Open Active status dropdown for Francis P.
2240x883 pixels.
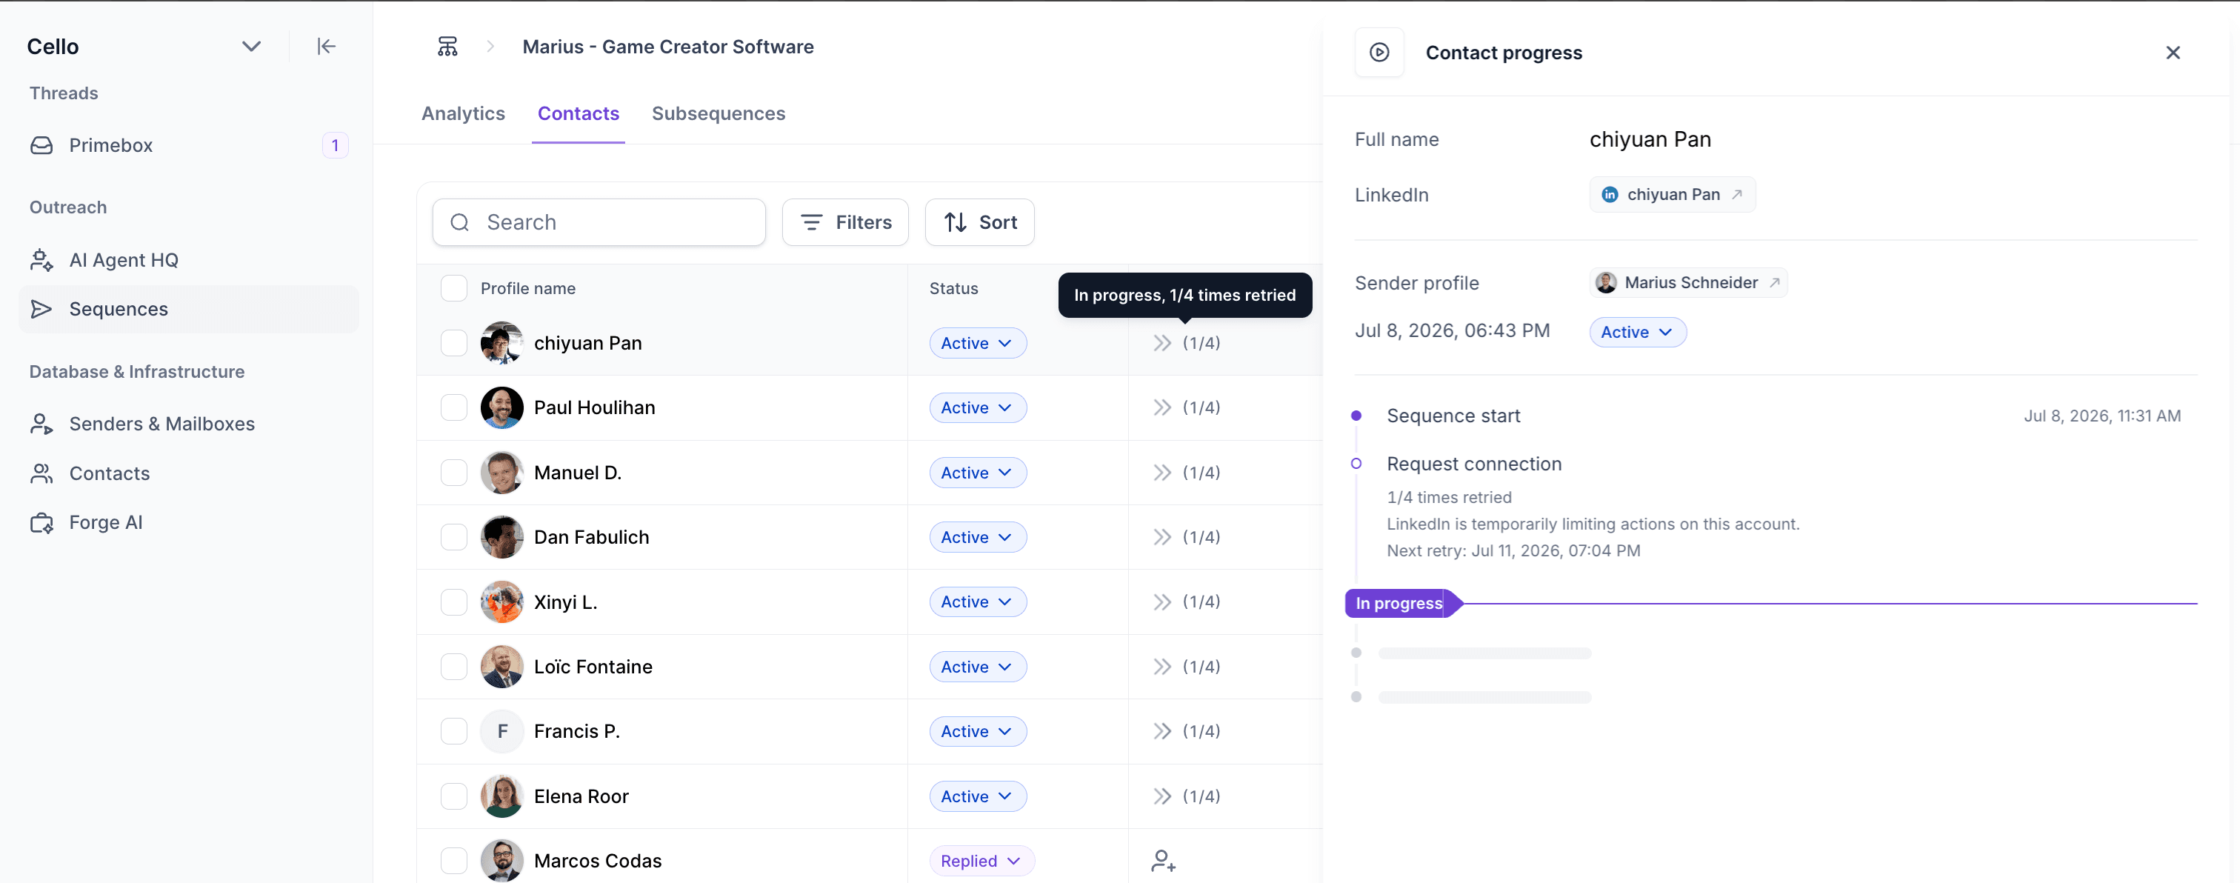977,730
